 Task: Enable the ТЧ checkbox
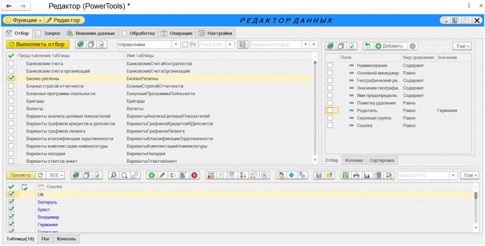point(185,44)
